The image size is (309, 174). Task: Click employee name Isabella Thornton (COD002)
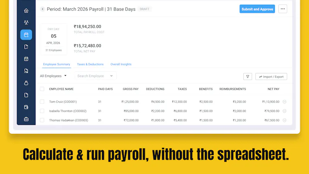click(x=68, y=111)
